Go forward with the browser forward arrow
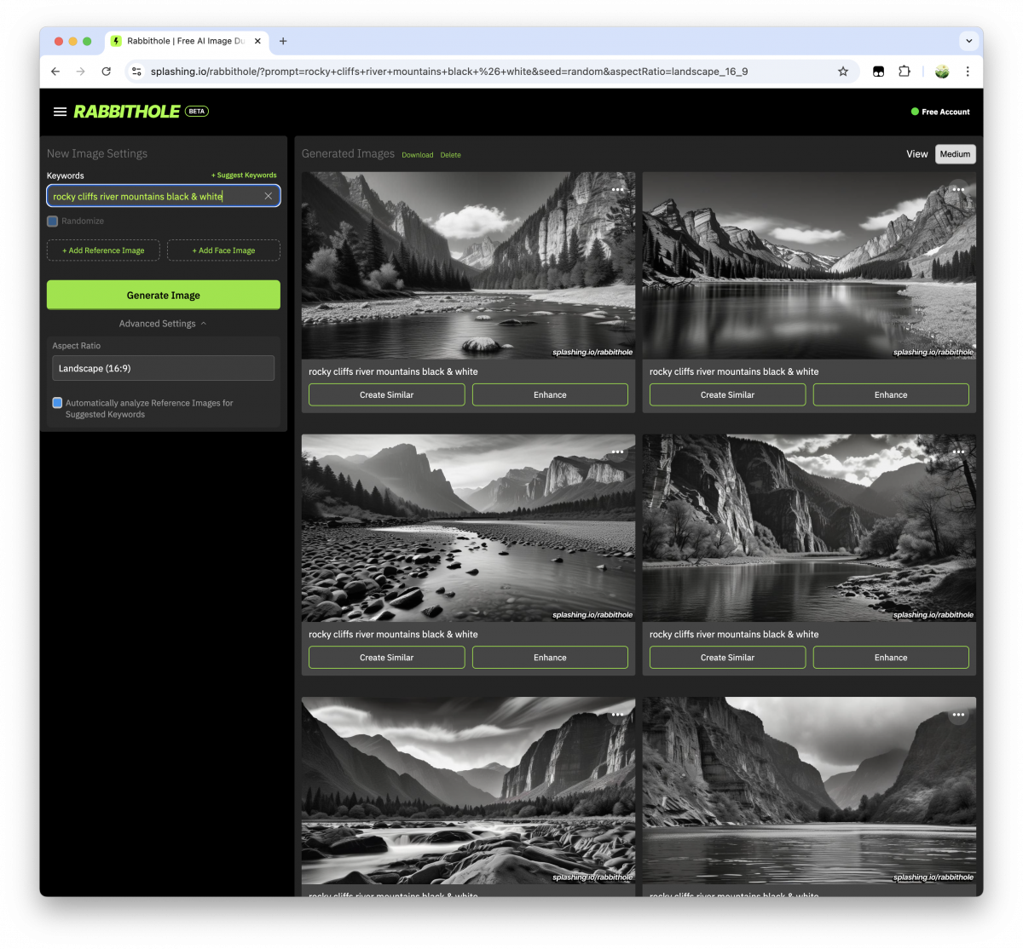This screenshot has width=1023, height=949. [x=80, y=72]
